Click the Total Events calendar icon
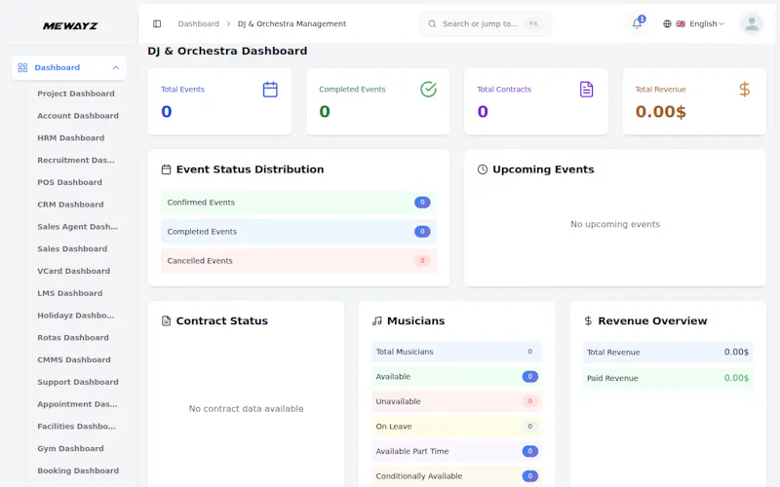The width and height of the screenshot is (780, 487). click(270, 90)
